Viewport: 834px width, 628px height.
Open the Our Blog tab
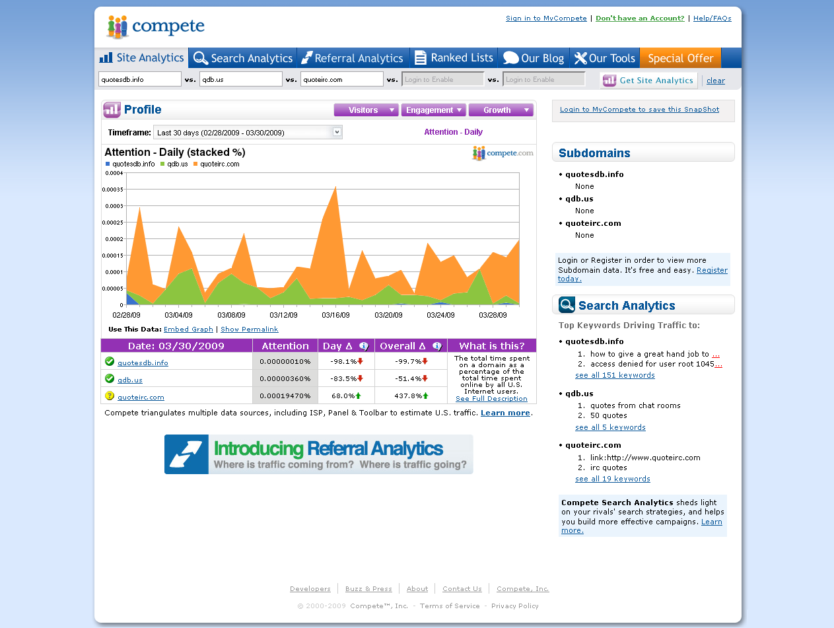click(534, 58)
